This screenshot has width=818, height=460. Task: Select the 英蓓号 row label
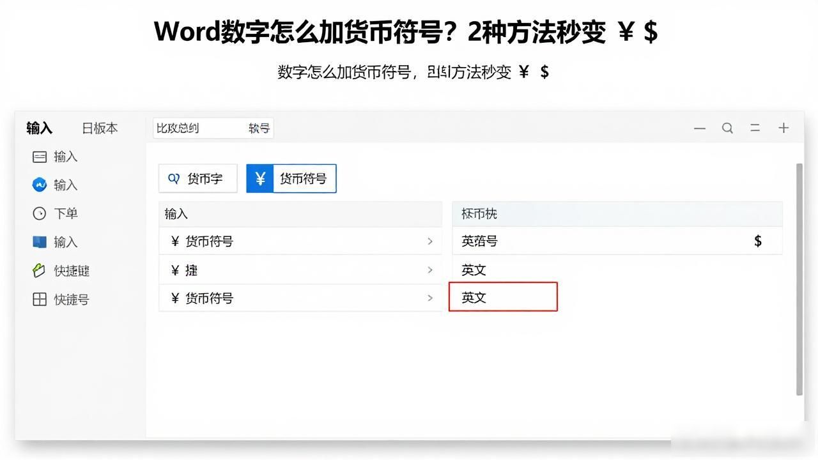[479, 241]
